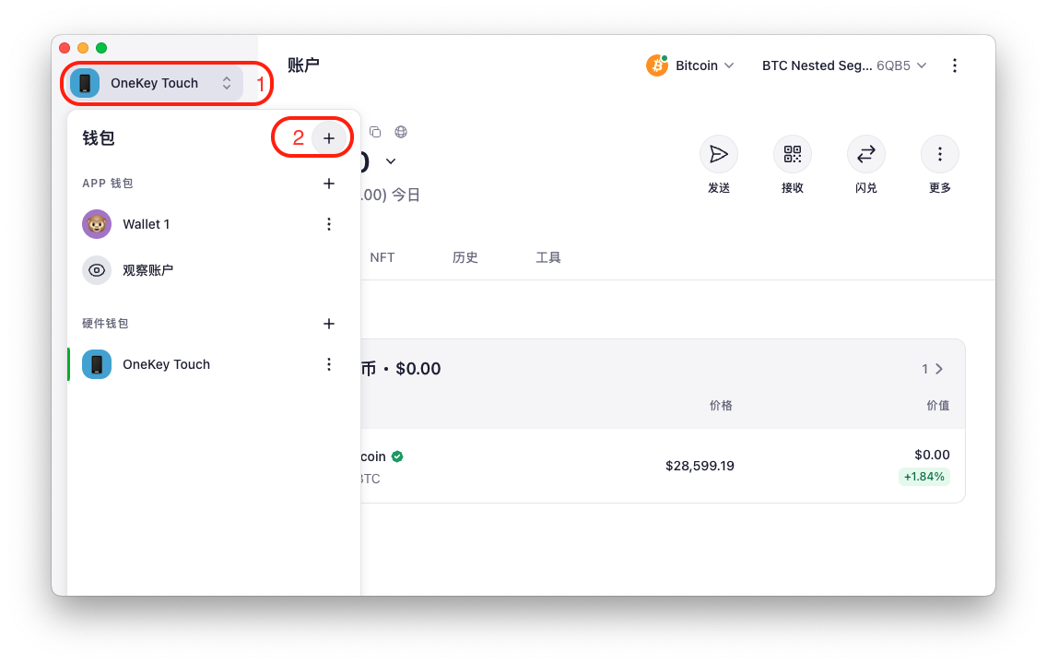Expand the balance chevron dropdown
The image size is (1047, 664).
pos(391,161)
